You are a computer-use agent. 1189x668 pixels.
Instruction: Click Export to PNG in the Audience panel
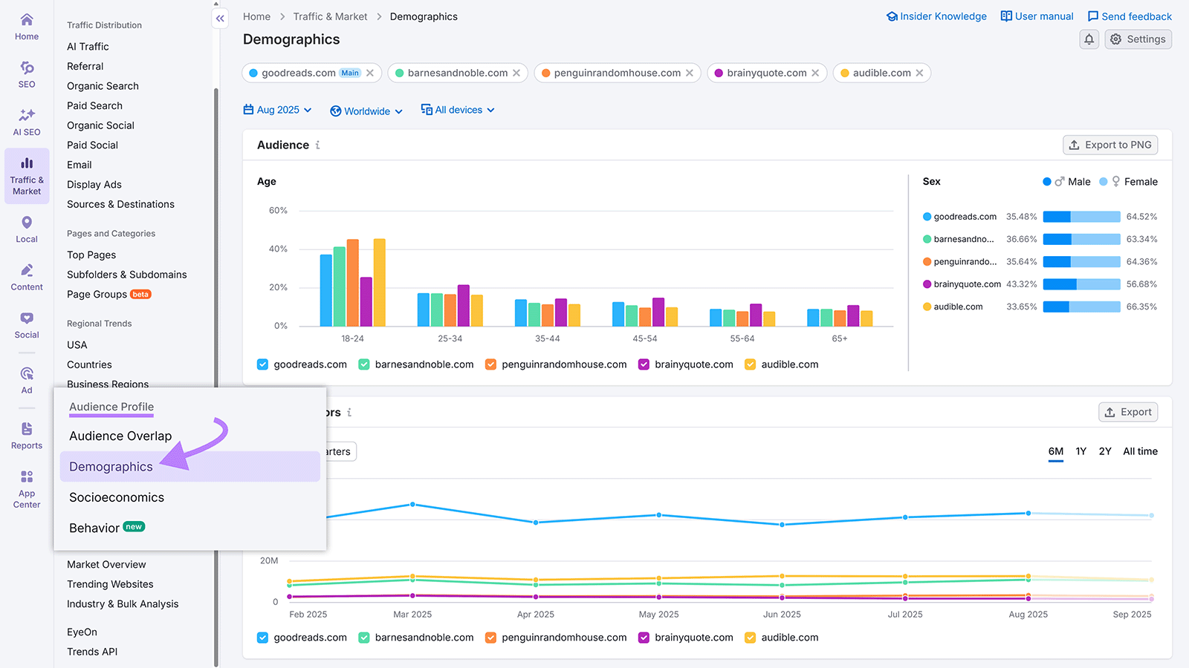1109,145
